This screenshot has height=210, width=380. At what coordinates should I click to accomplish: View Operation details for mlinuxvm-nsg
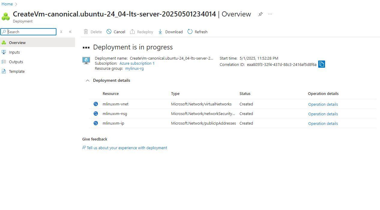coord(323,114)
